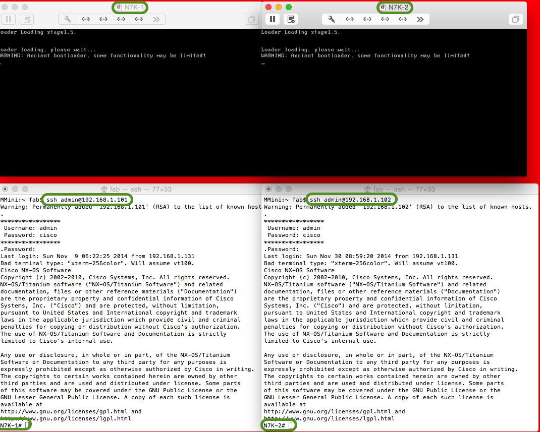The width and height of the screenshot is (540, 432).
Task: Click second network adapter icon in N7K-1
Action: 103,19
